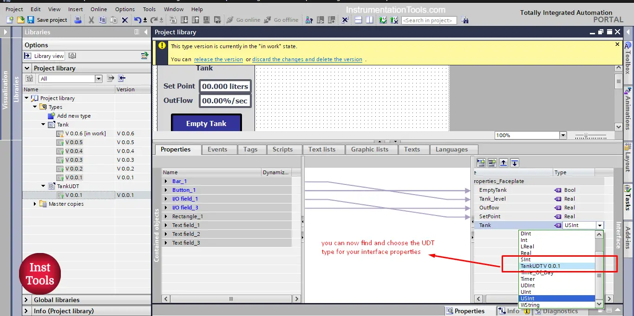Collapse the Libraries panel with the arrow
Viewport: 634px width, 316px height.
146,32
